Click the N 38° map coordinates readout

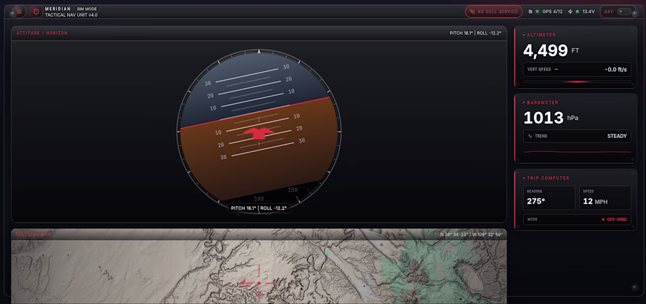coord(470,235)
